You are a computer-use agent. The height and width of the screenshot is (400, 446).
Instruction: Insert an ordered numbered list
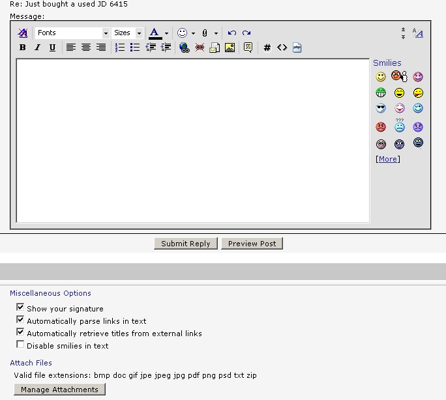(x=120, y=48)
